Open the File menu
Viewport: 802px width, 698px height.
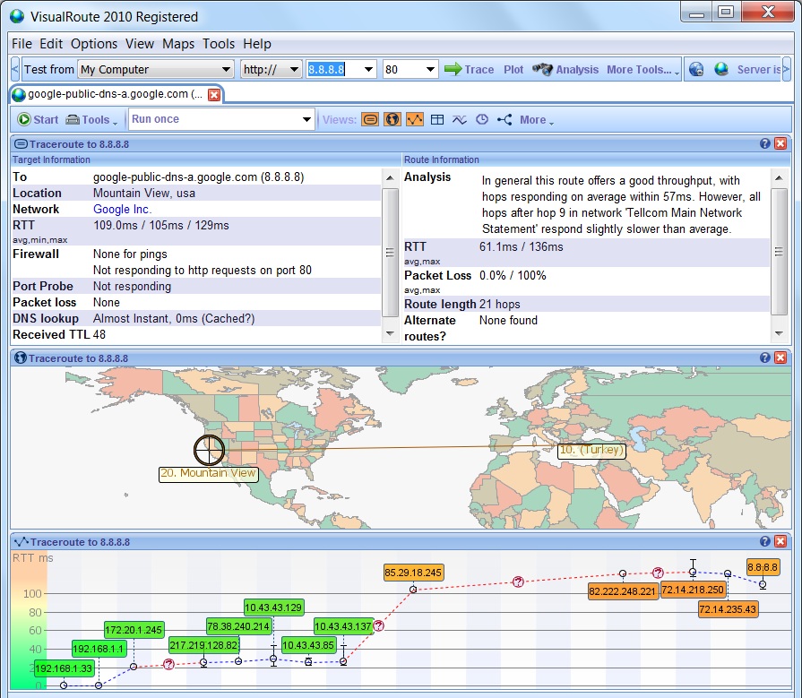(22, 44)
